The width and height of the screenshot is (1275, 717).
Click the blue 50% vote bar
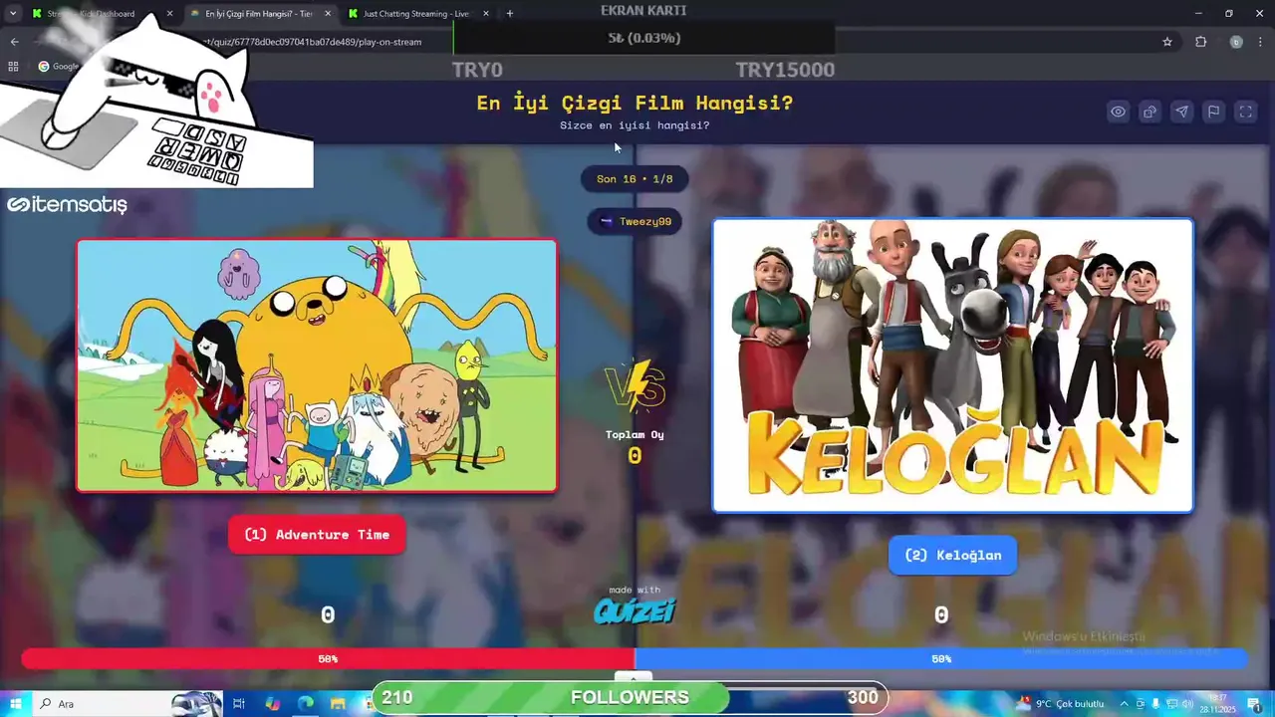pyautogui.click(x=941, y=659)
